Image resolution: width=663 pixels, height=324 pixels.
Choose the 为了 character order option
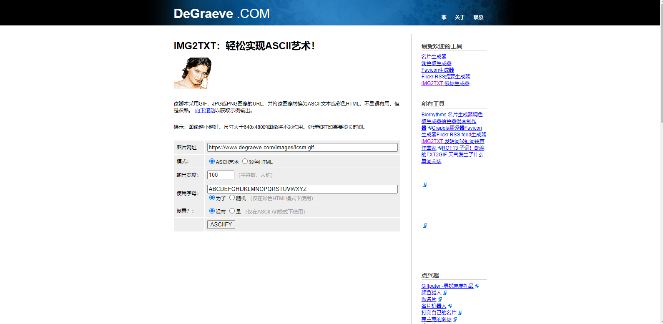coord(212,198)
